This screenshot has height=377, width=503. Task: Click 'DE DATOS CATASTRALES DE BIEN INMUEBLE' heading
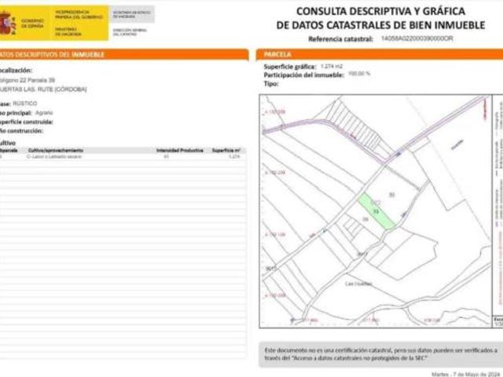point(380,25)
